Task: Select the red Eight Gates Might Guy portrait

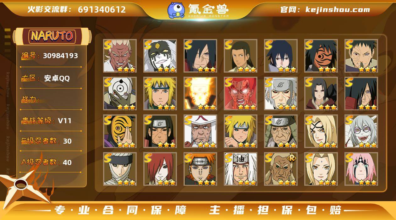Action: [240, 94]
